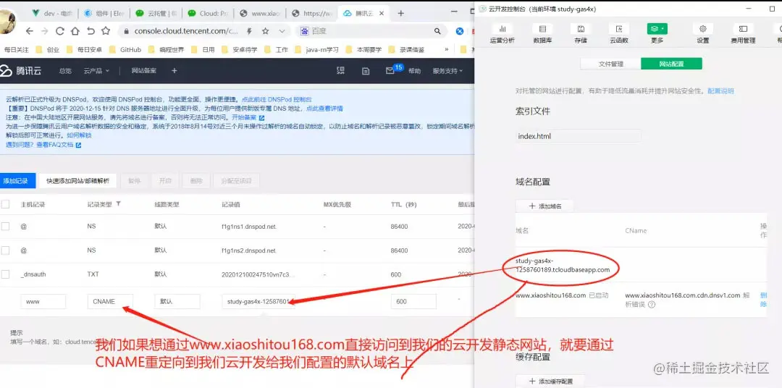The width and height of the screenshot is (782, 388).
Task: Open 默认 line type dropdown in edit row
Action: [x=177, y=301]
